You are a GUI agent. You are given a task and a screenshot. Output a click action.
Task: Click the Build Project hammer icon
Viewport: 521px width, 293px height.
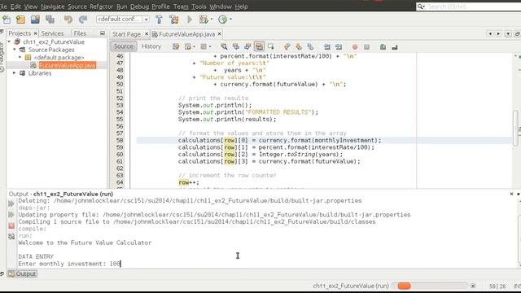click(160, 20)
